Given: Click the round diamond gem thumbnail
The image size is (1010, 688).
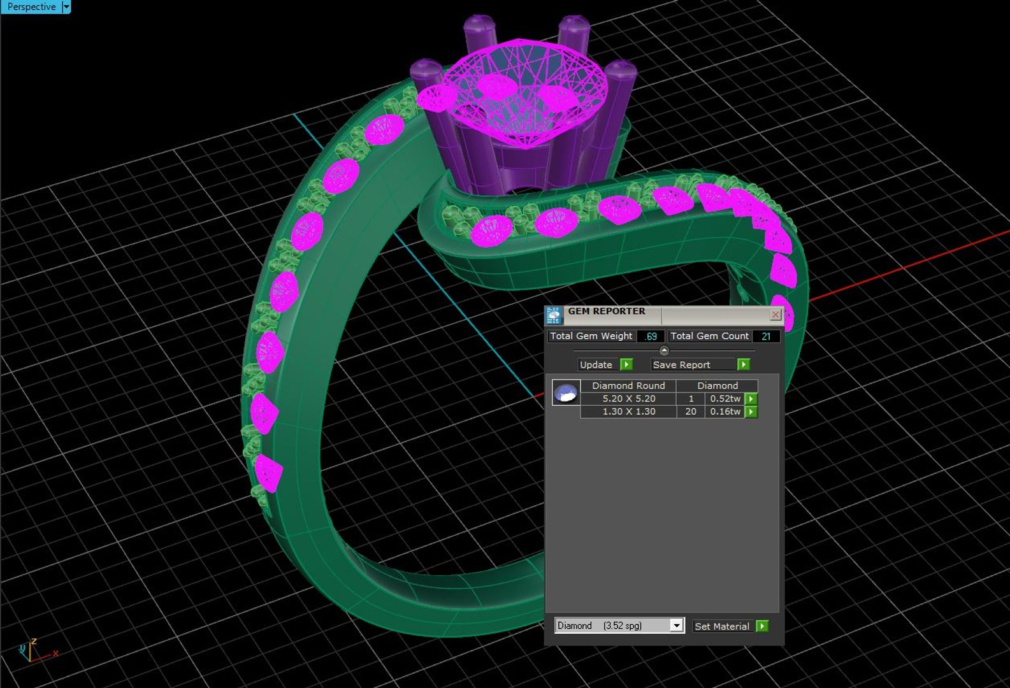Looking at the screenshot, I should point(566,393).
